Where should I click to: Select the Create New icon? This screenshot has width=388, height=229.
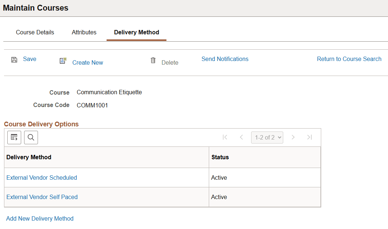click(63, 61)
